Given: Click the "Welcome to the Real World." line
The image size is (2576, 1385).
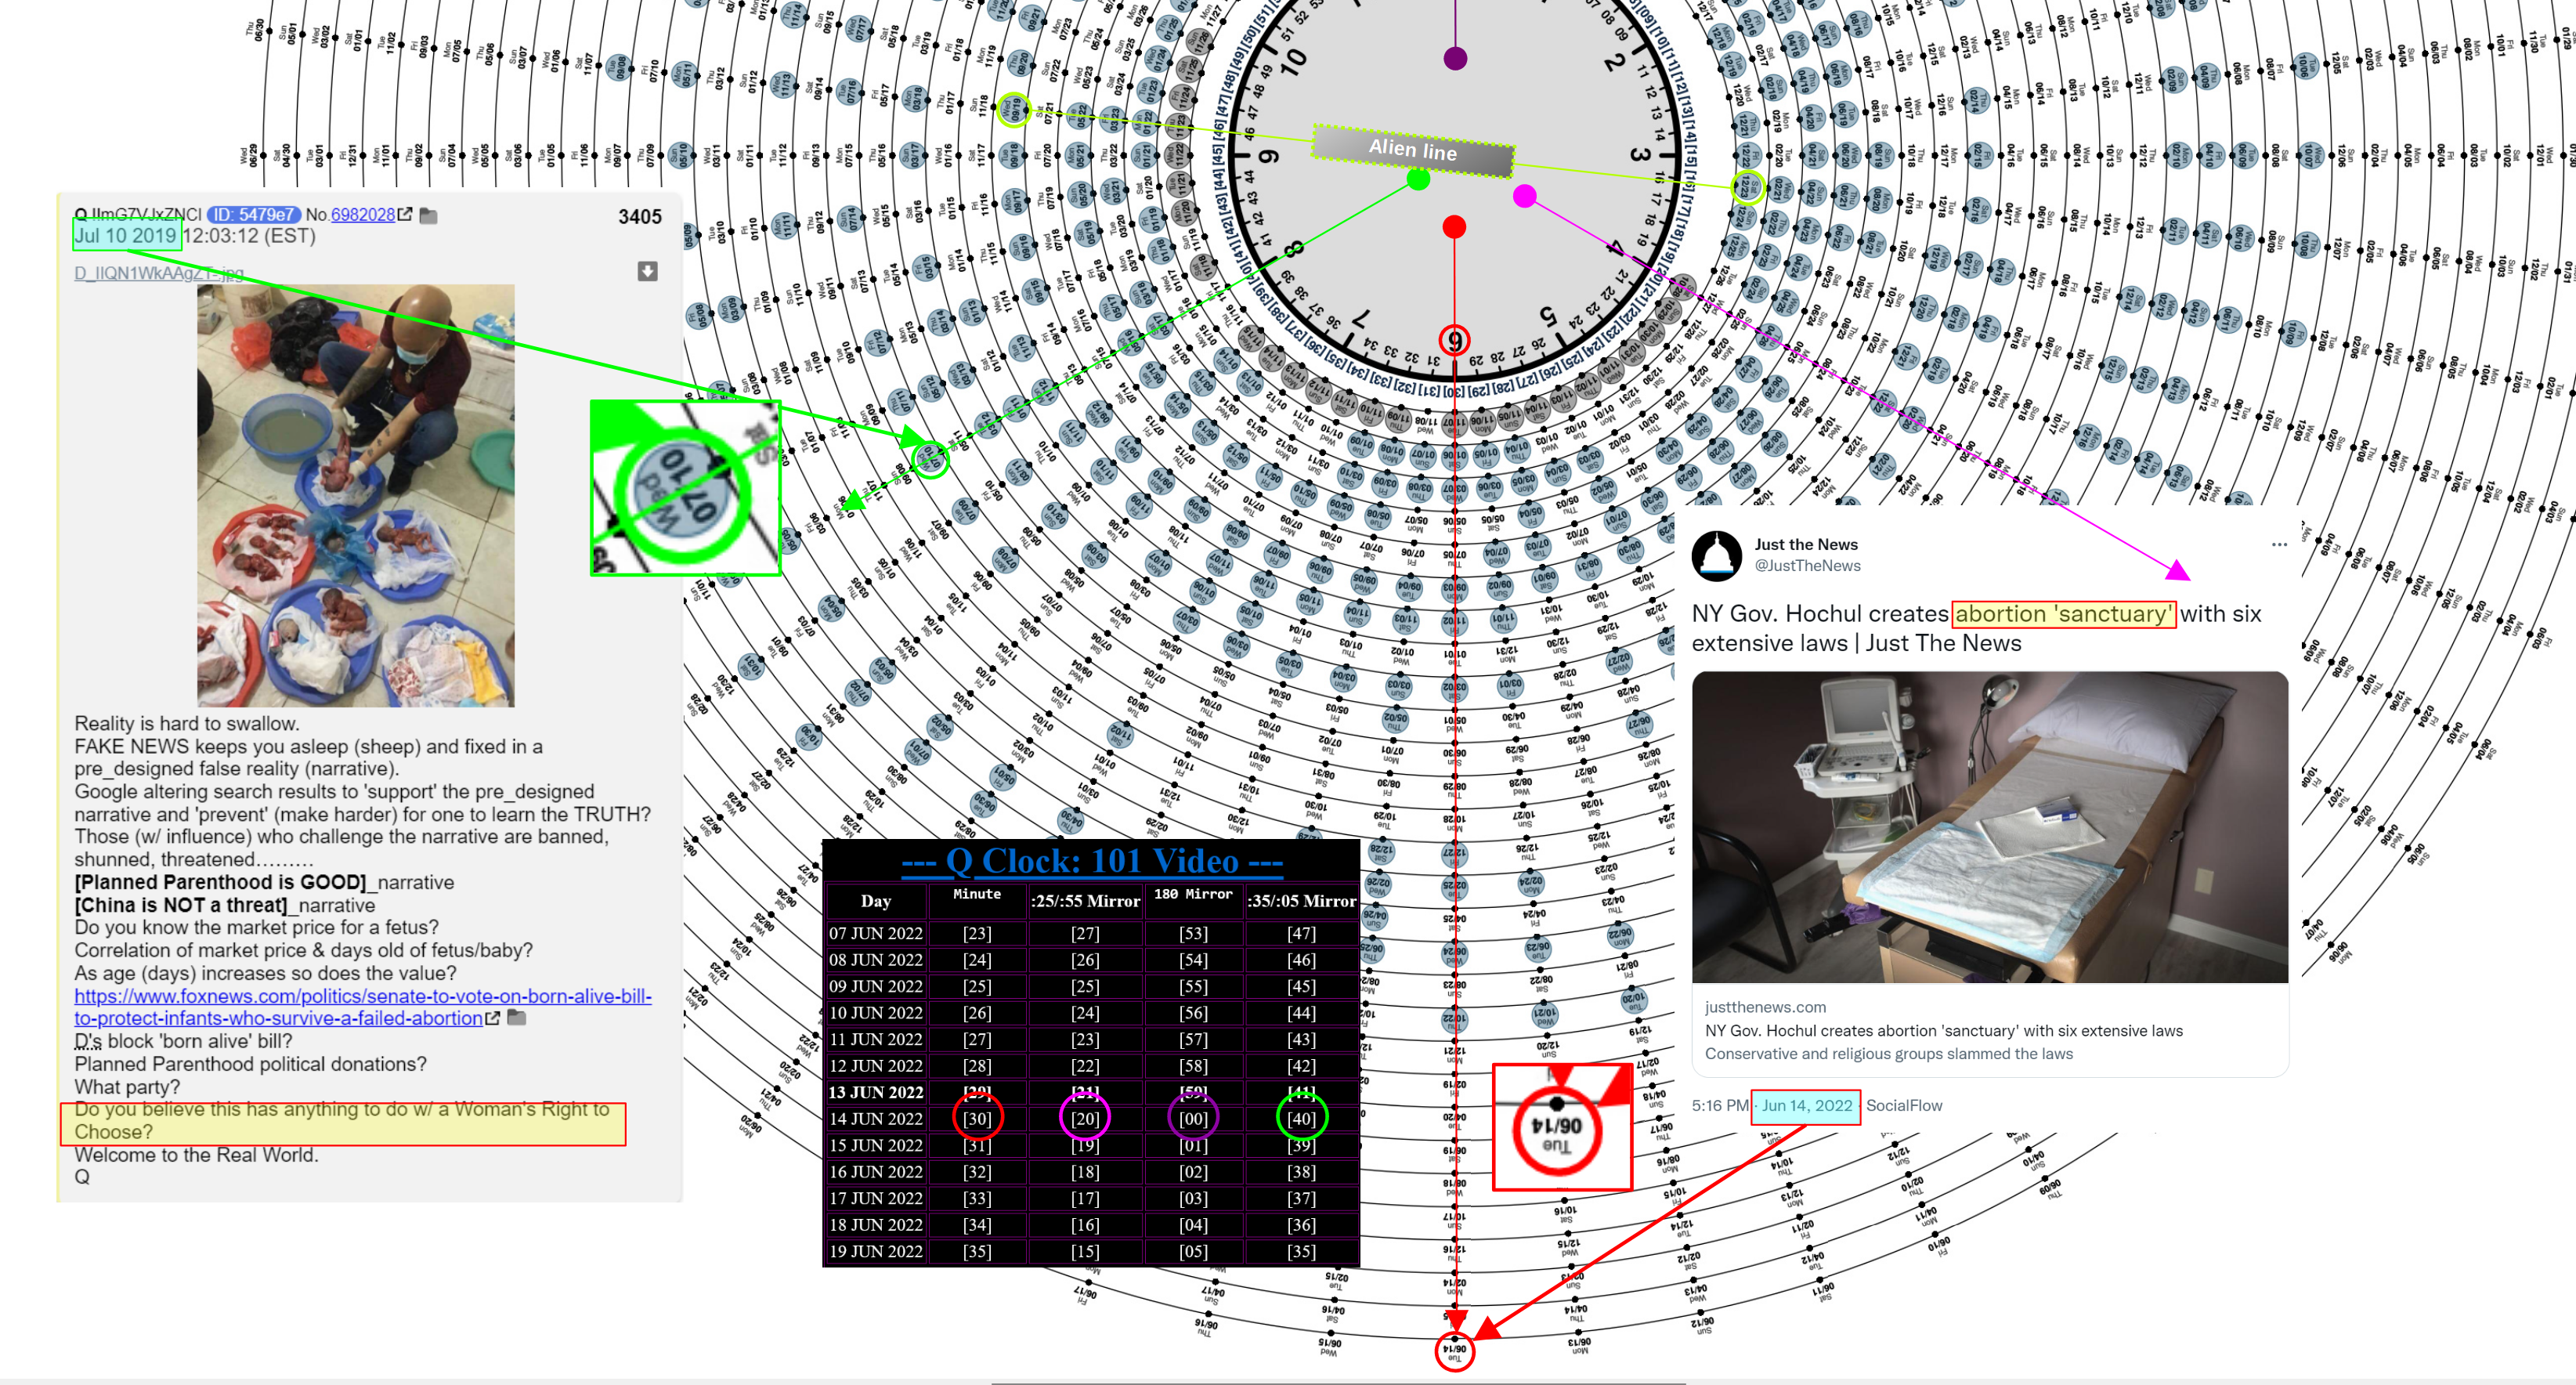Looking at the screenshot, I should coord(196,1155).
